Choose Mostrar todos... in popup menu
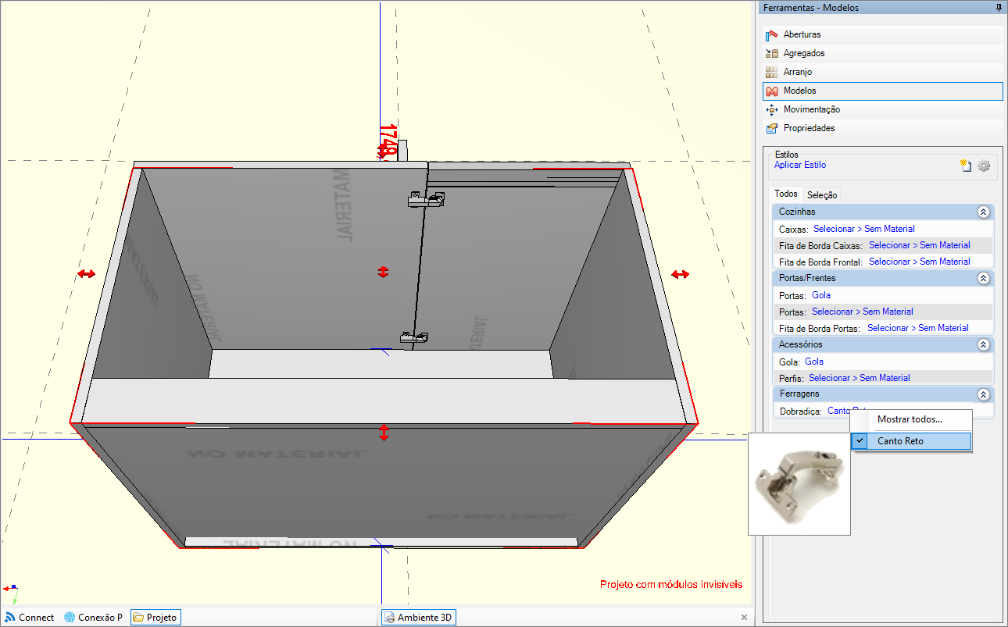 pyautogui.click(x=911, y=419)
